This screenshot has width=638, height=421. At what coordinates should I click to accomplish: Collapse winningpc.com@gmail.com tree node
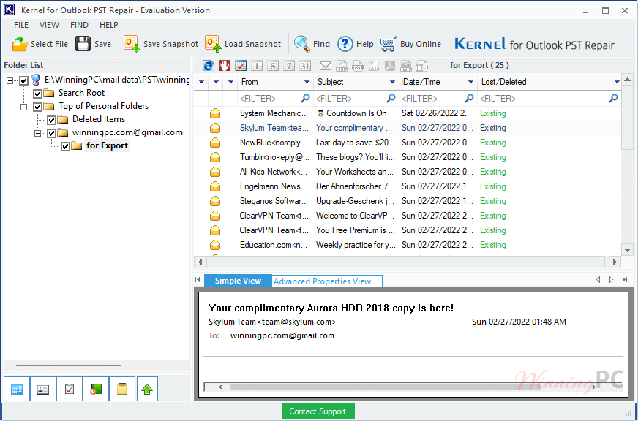click(38, 133)
